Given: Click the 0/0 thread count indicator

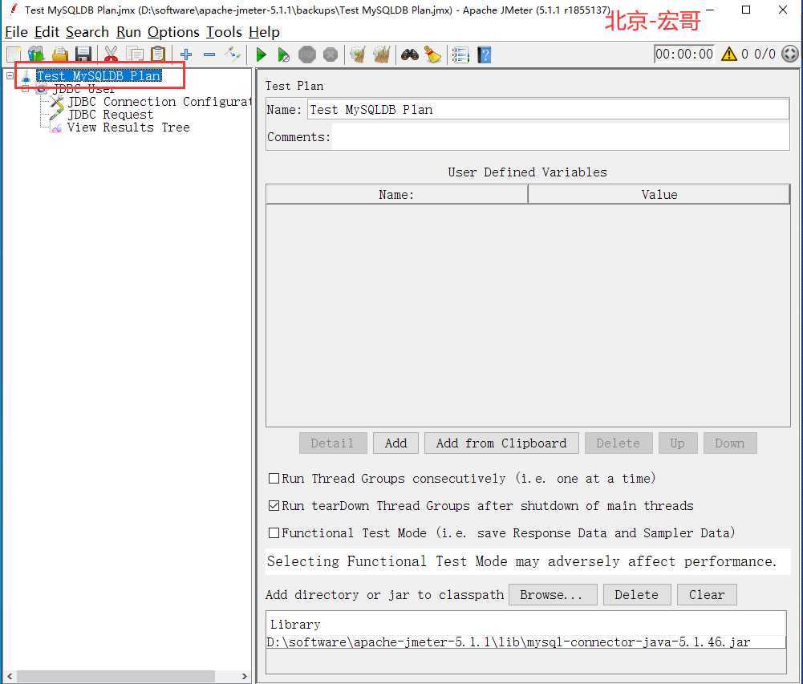Looking at the screenshot, I should coord(764,54).
